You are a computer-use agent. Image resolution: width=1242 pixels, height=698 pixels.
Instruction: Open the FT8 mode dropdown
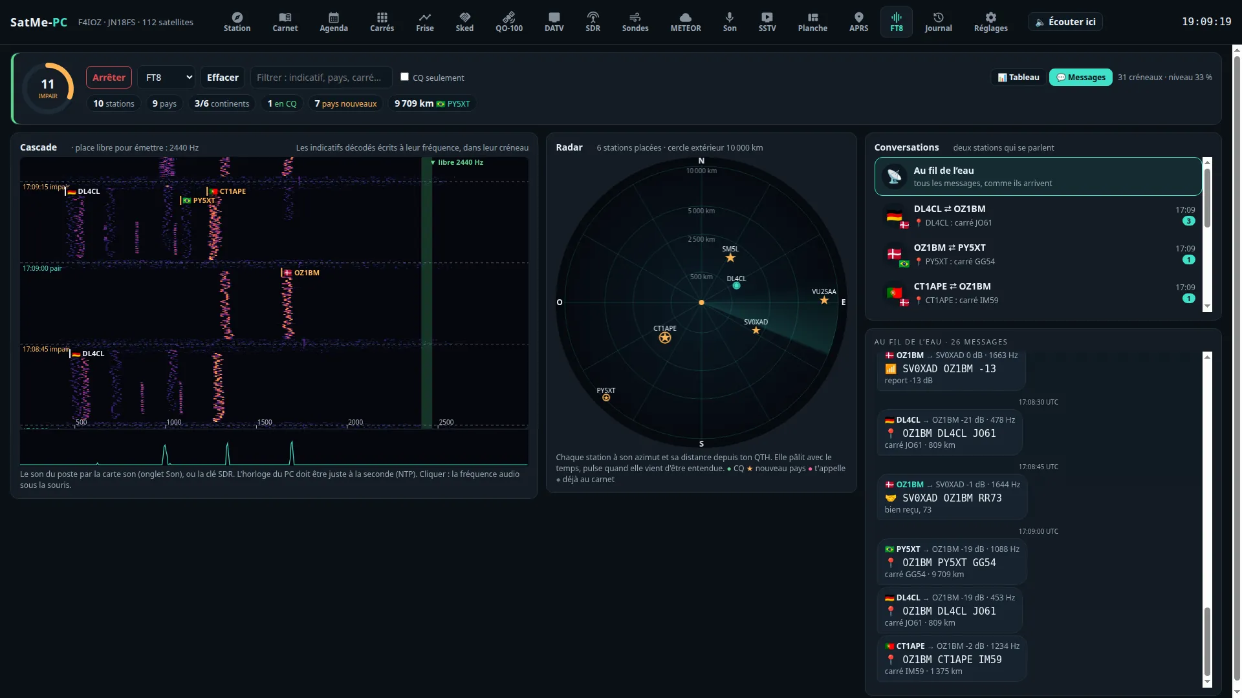point(166,78)
